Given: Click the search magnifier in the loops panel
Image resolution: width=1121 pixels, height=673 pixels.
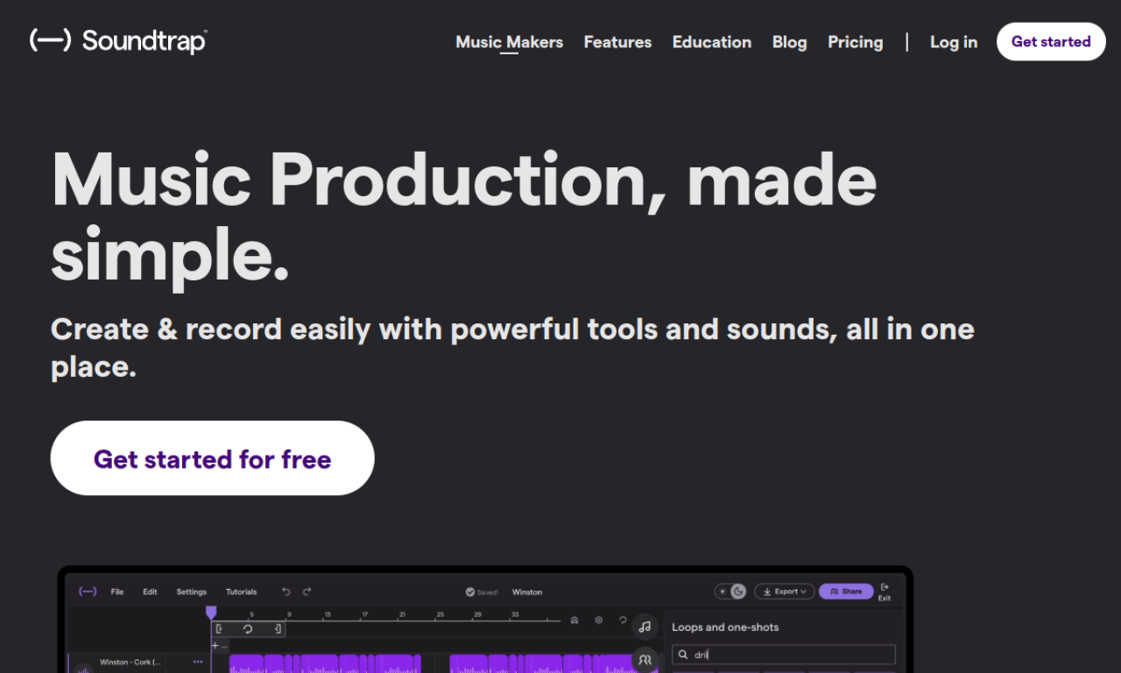Looking at the screenshot, I should click(683, 655).
